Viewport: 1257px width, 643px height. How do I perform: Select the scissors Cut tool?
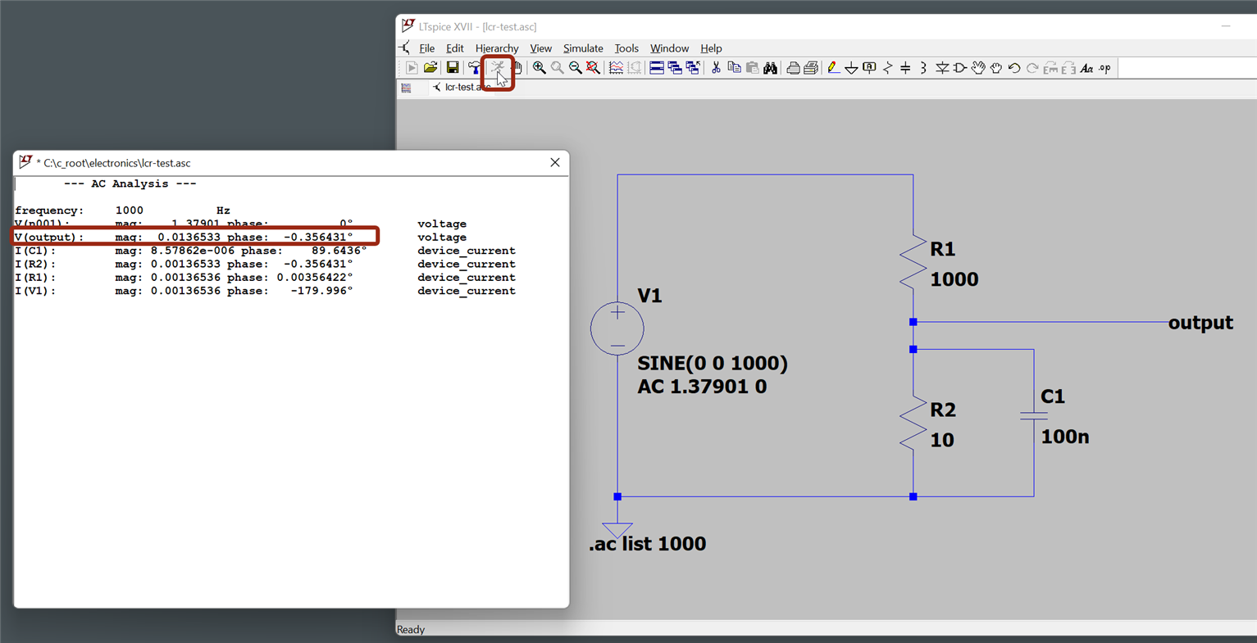[716, 68]
